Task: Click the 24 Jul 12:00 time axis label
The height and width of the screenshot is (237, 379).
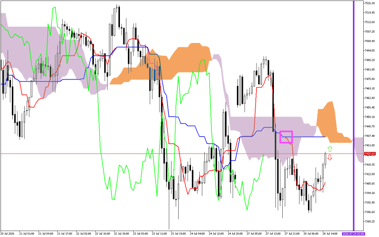Action: [216, 234]
